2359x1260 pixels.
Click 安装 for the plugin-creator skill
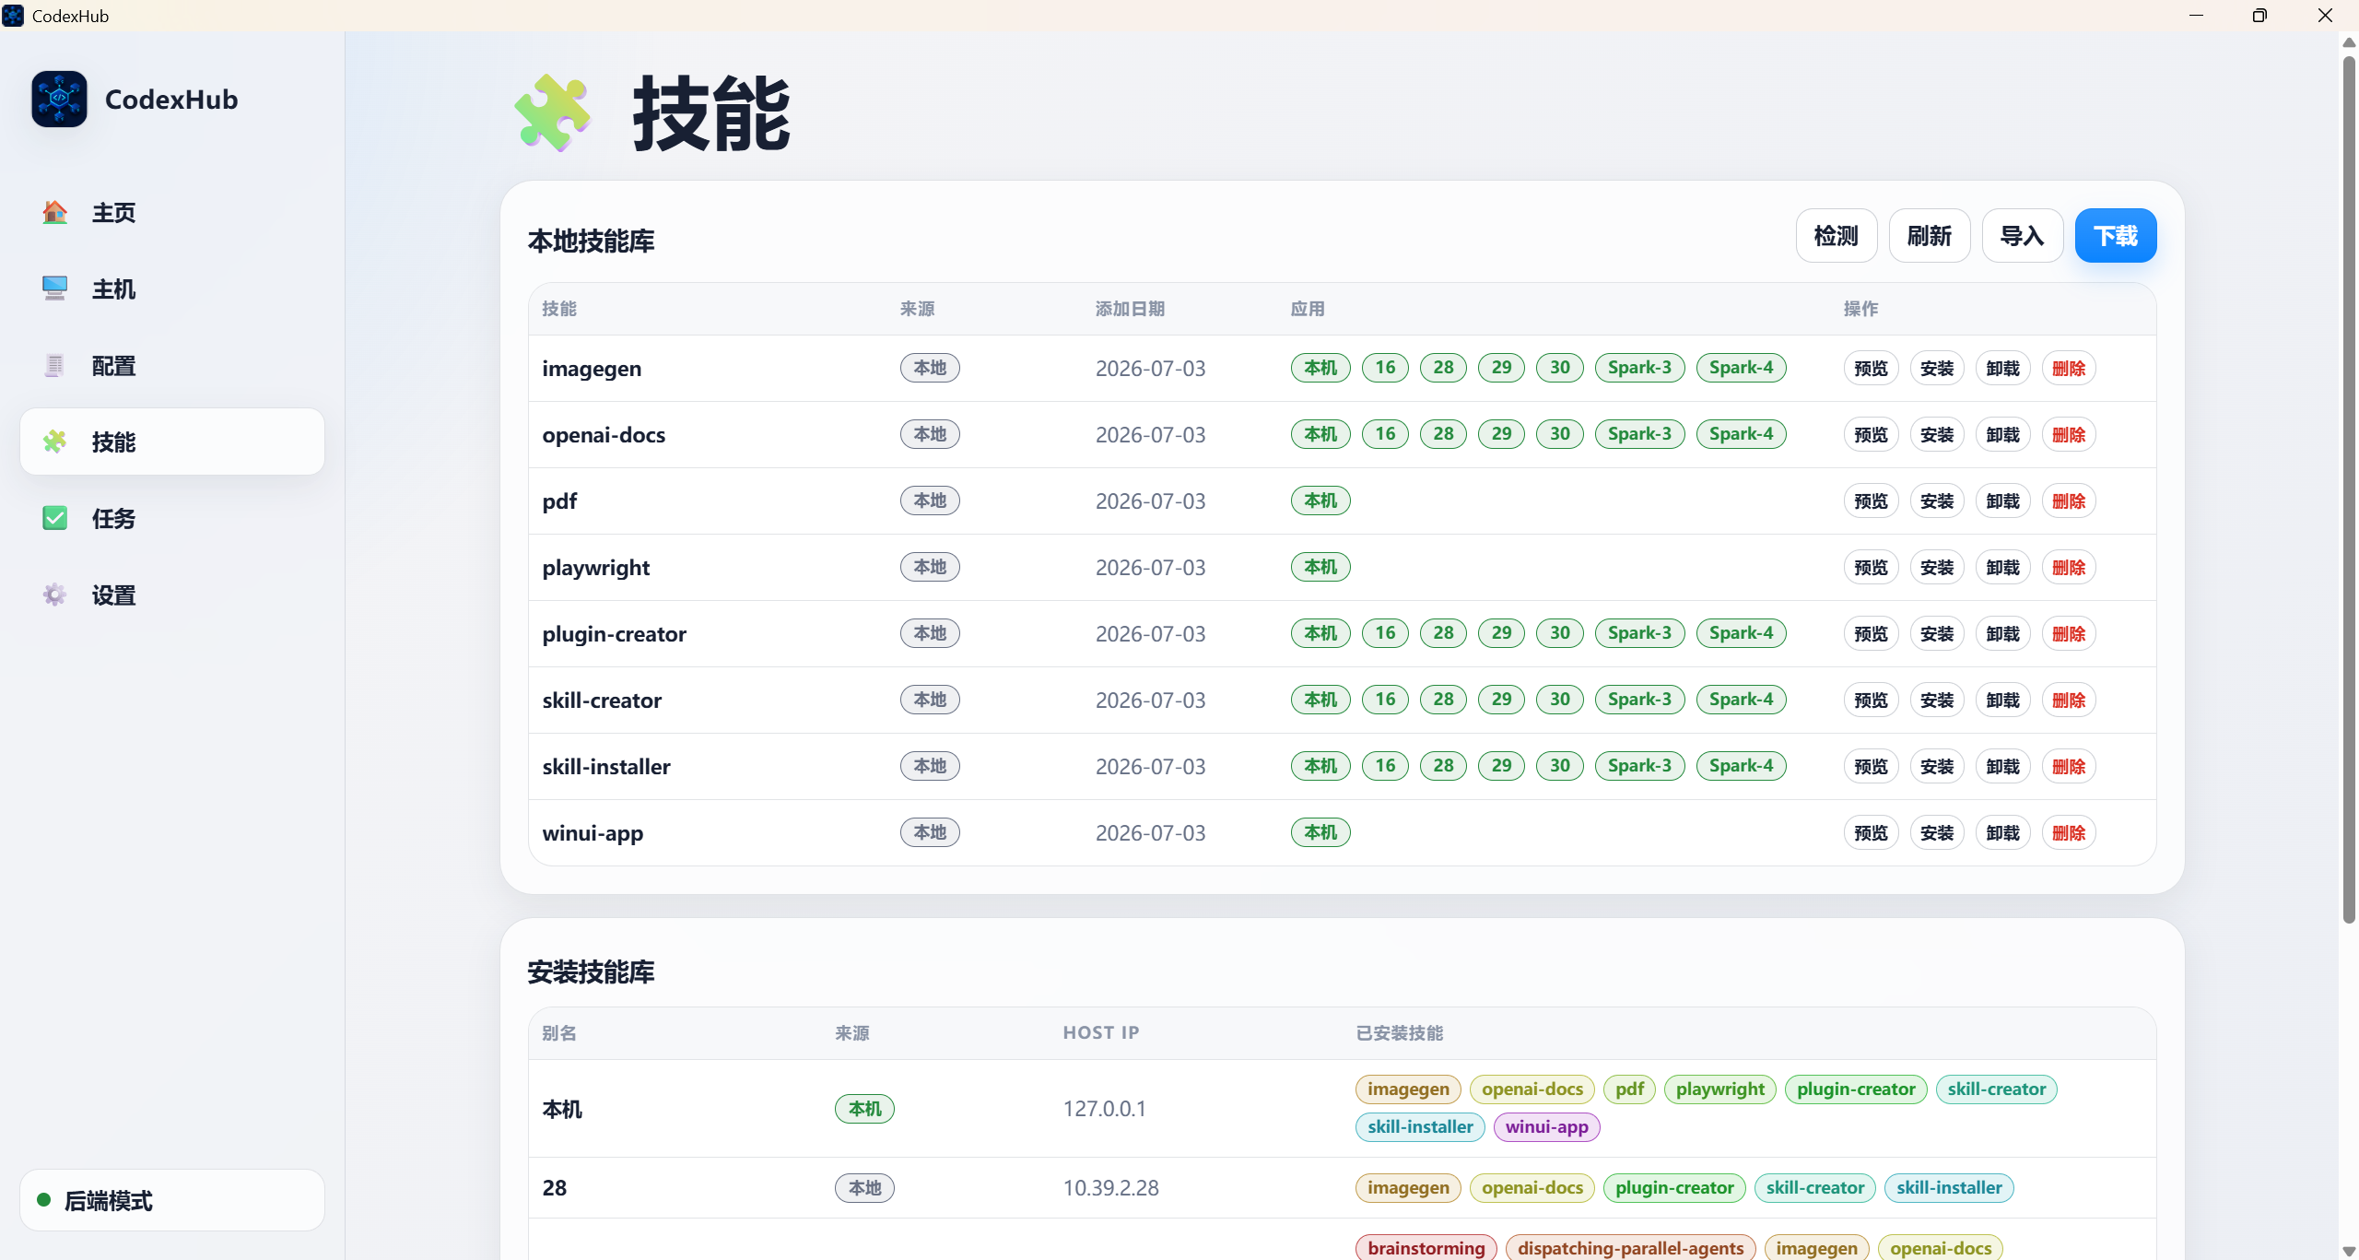pyautogui.click(x=1937, y=634)
